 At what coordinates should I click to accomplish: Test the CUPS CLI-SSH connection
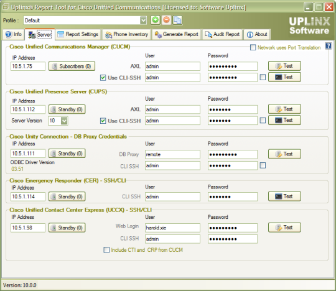pos(284,121)
